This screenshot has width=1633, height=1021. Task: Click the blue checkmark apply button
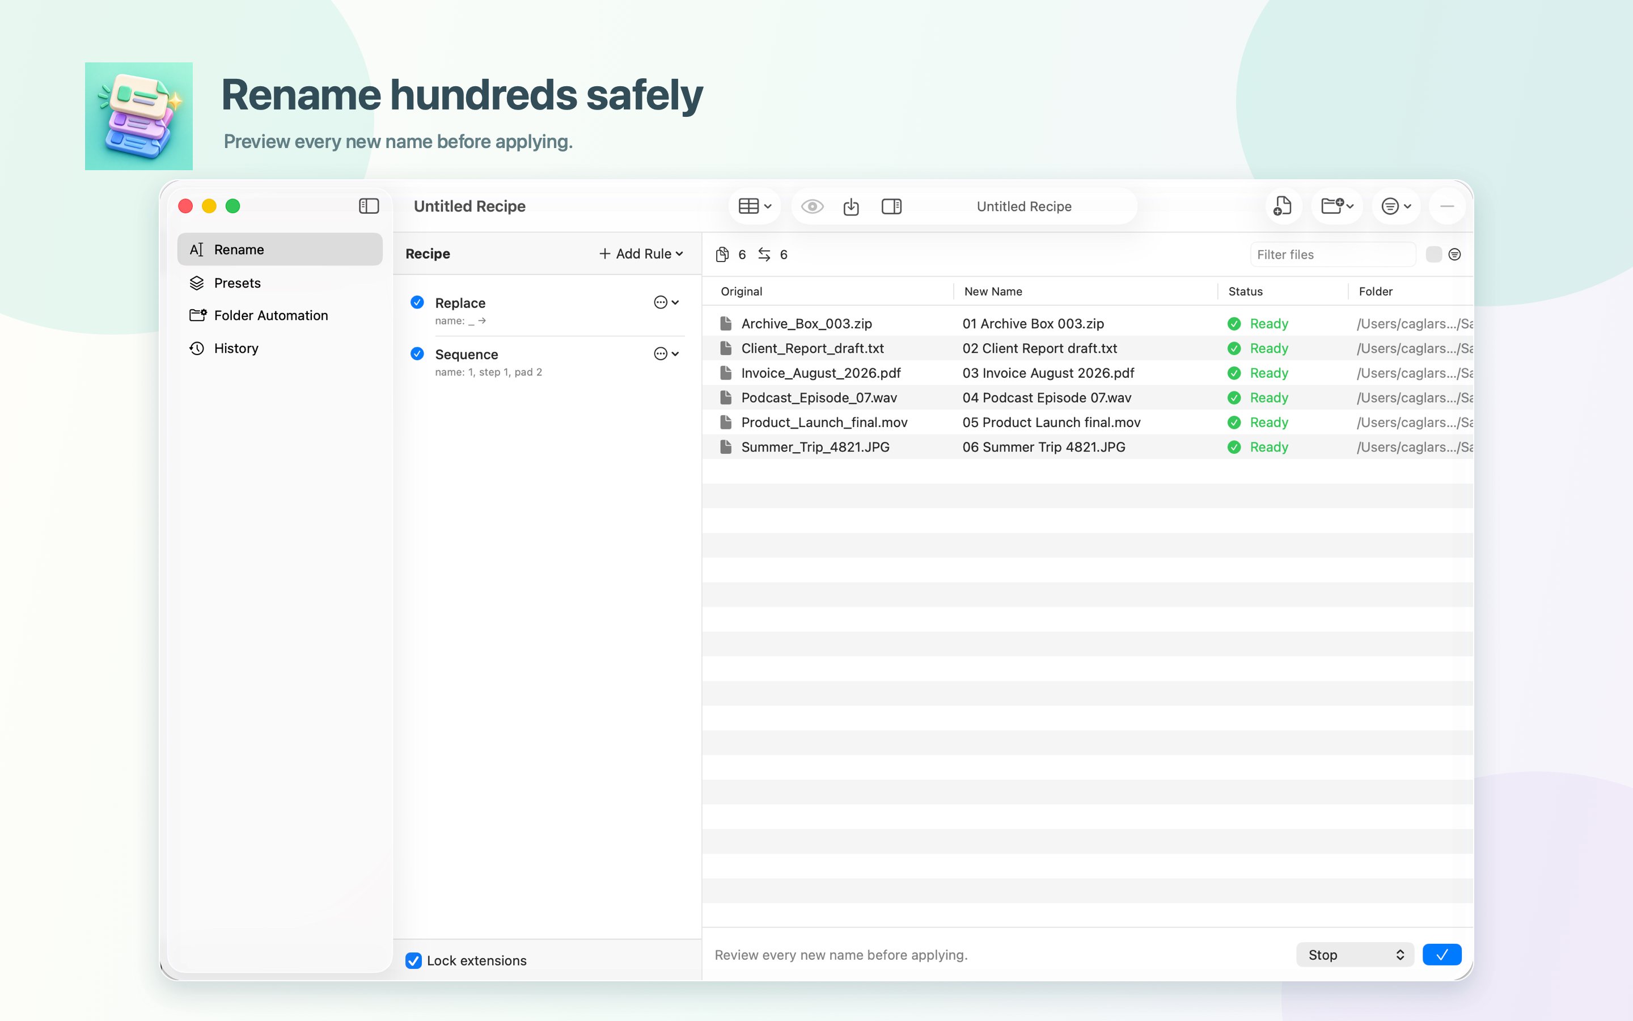click(x=1441, y=955)
